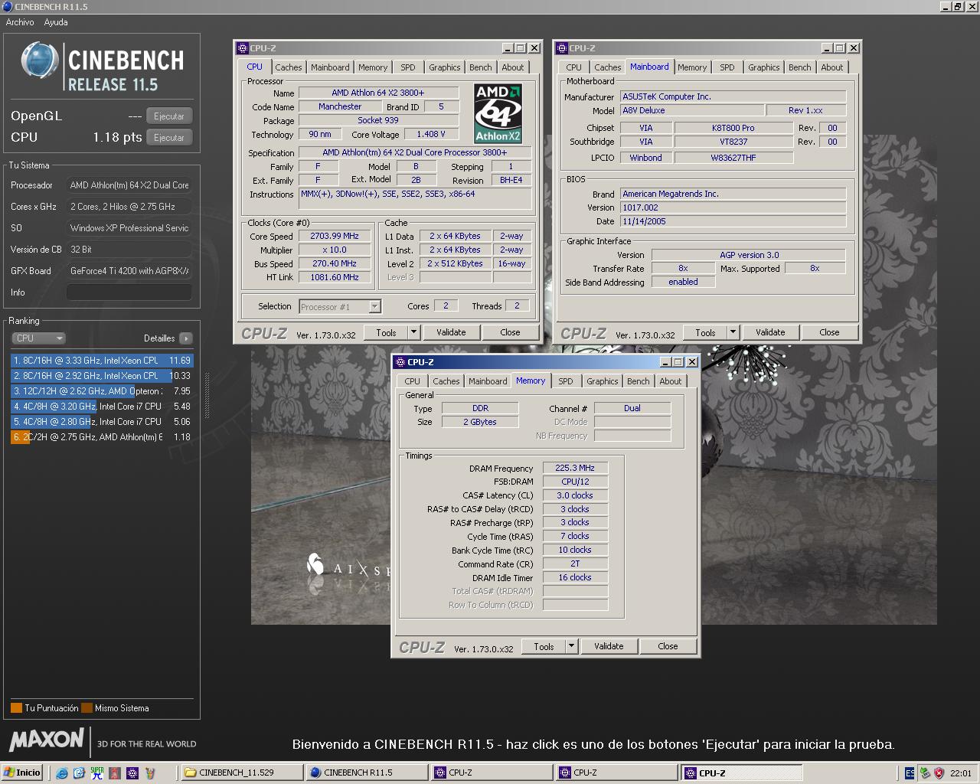Open Tools dropdown arrow in the Mainboard window

(x=733, y=332)
